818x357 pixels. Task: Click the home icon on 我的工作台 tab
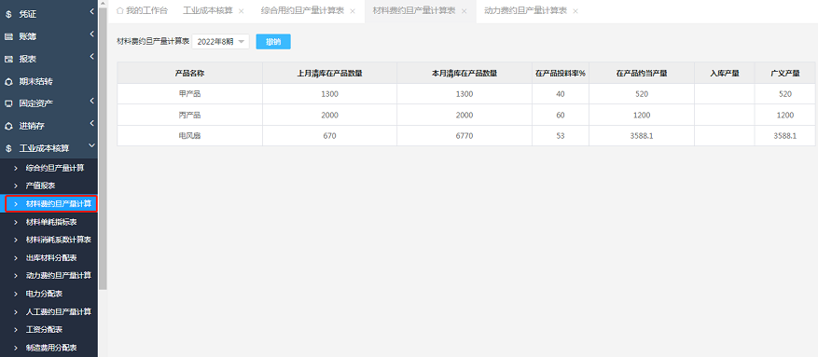(120, 10)
